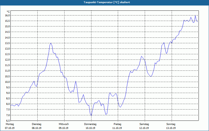Click the Donnerstag day label
This screenshot has height=131, width=209.
[90, 124]
